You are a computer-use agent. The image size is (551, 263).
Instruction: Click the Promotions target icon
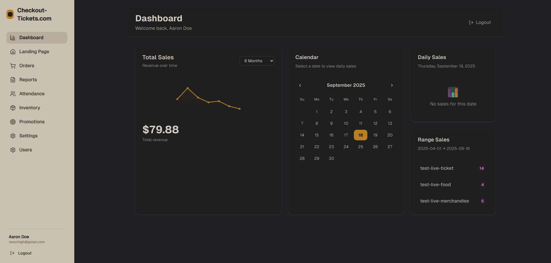13,122
